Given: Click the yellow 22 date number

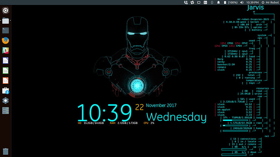Looking at the screenshot, I should tap(139, 107).
